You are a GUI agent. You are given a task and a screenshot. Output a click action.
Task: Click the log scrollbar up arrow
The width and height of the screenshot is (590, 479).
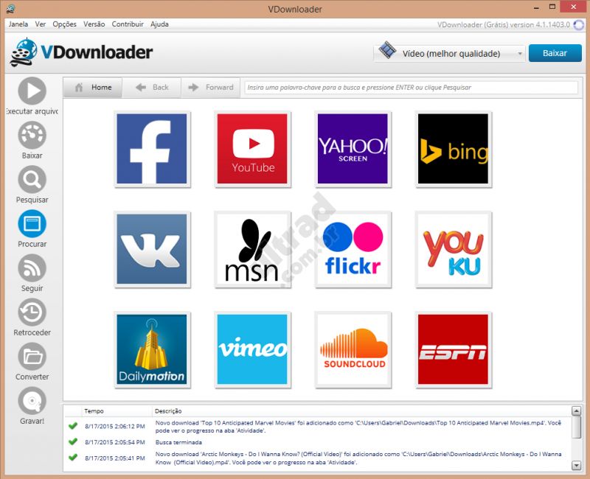pyautogui.click(x=576, y=411)
